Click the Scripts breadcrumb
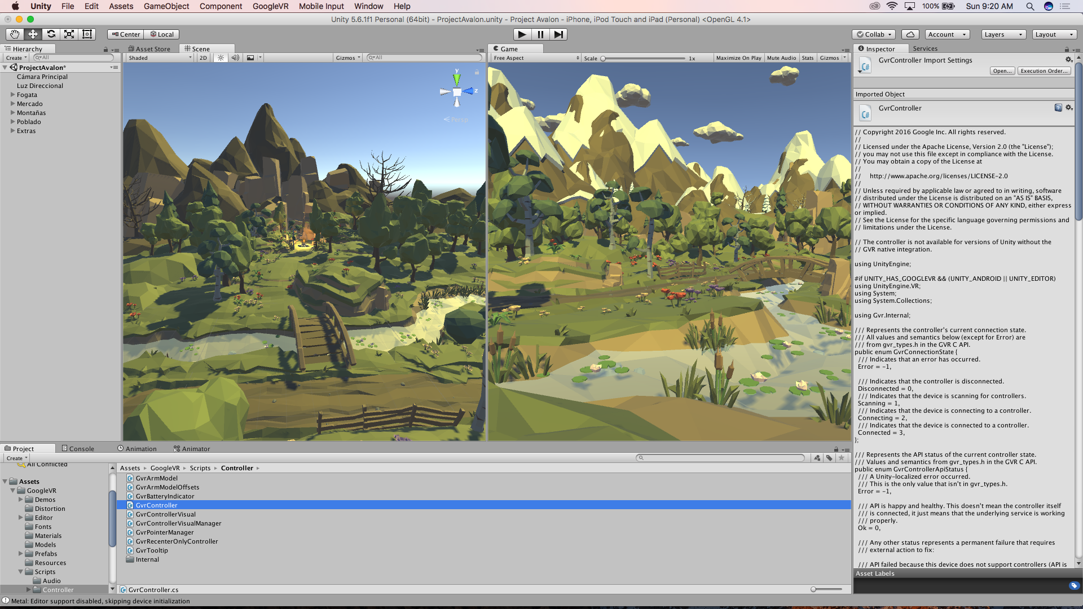This screenshot has width=1083, height=609. (x=200, y=468)
